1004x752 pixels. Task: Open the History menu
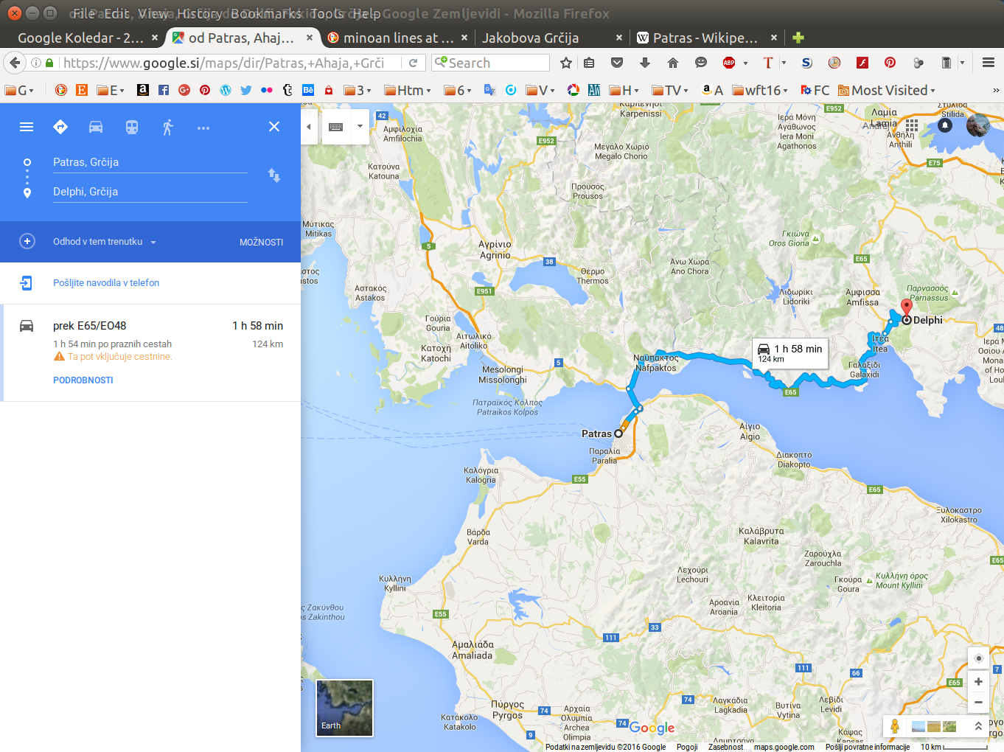point(199,14)
